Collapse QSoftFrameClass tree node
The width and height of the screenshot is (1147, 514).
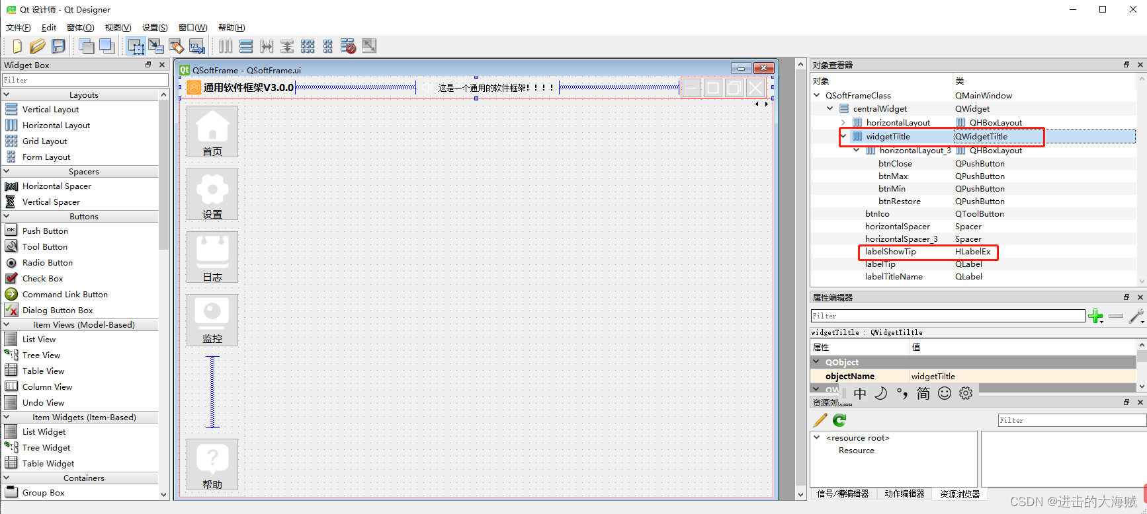point(817,95)
